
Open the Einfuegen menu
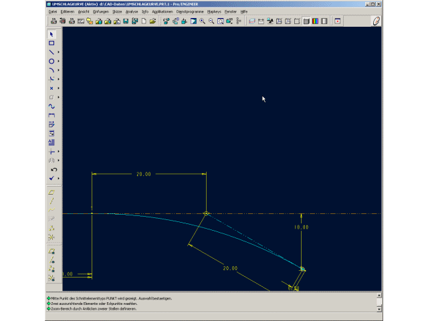click(101, 12)
